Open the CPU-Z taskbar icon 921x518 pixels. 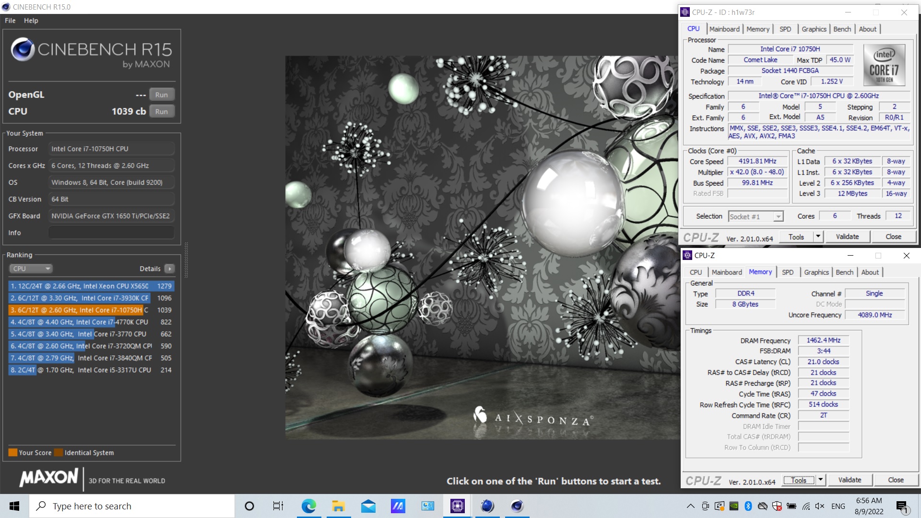click(x=458, y=506)
